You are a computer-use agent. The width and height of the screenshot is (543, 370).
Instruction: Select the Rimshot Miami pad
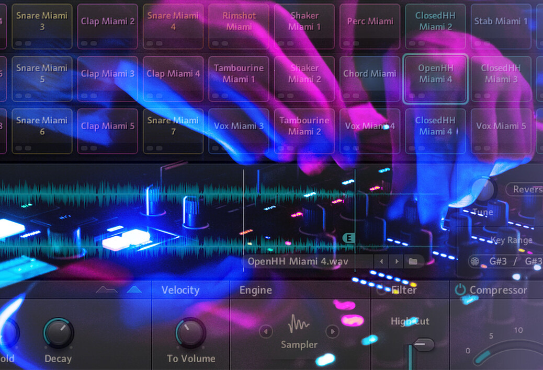pos(239,26)
